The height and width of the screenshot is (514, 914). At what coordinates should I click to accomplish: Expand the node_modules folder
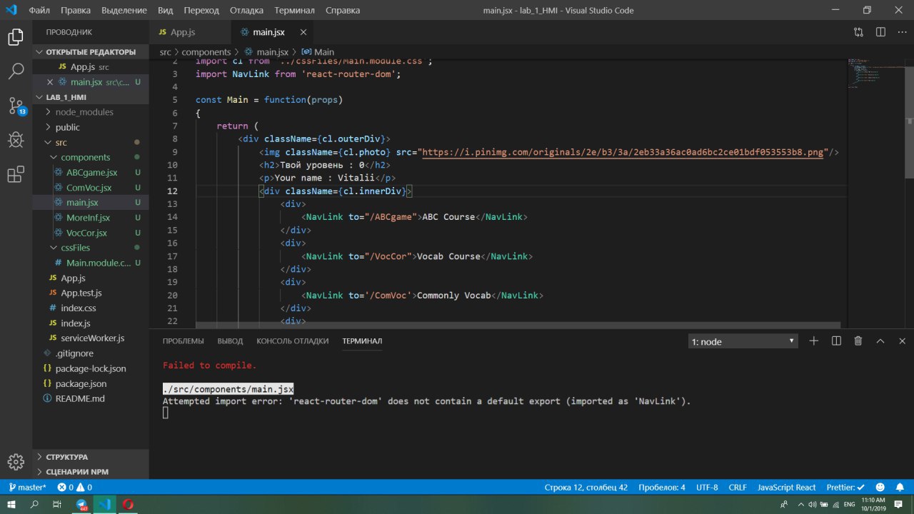[84, 112]
